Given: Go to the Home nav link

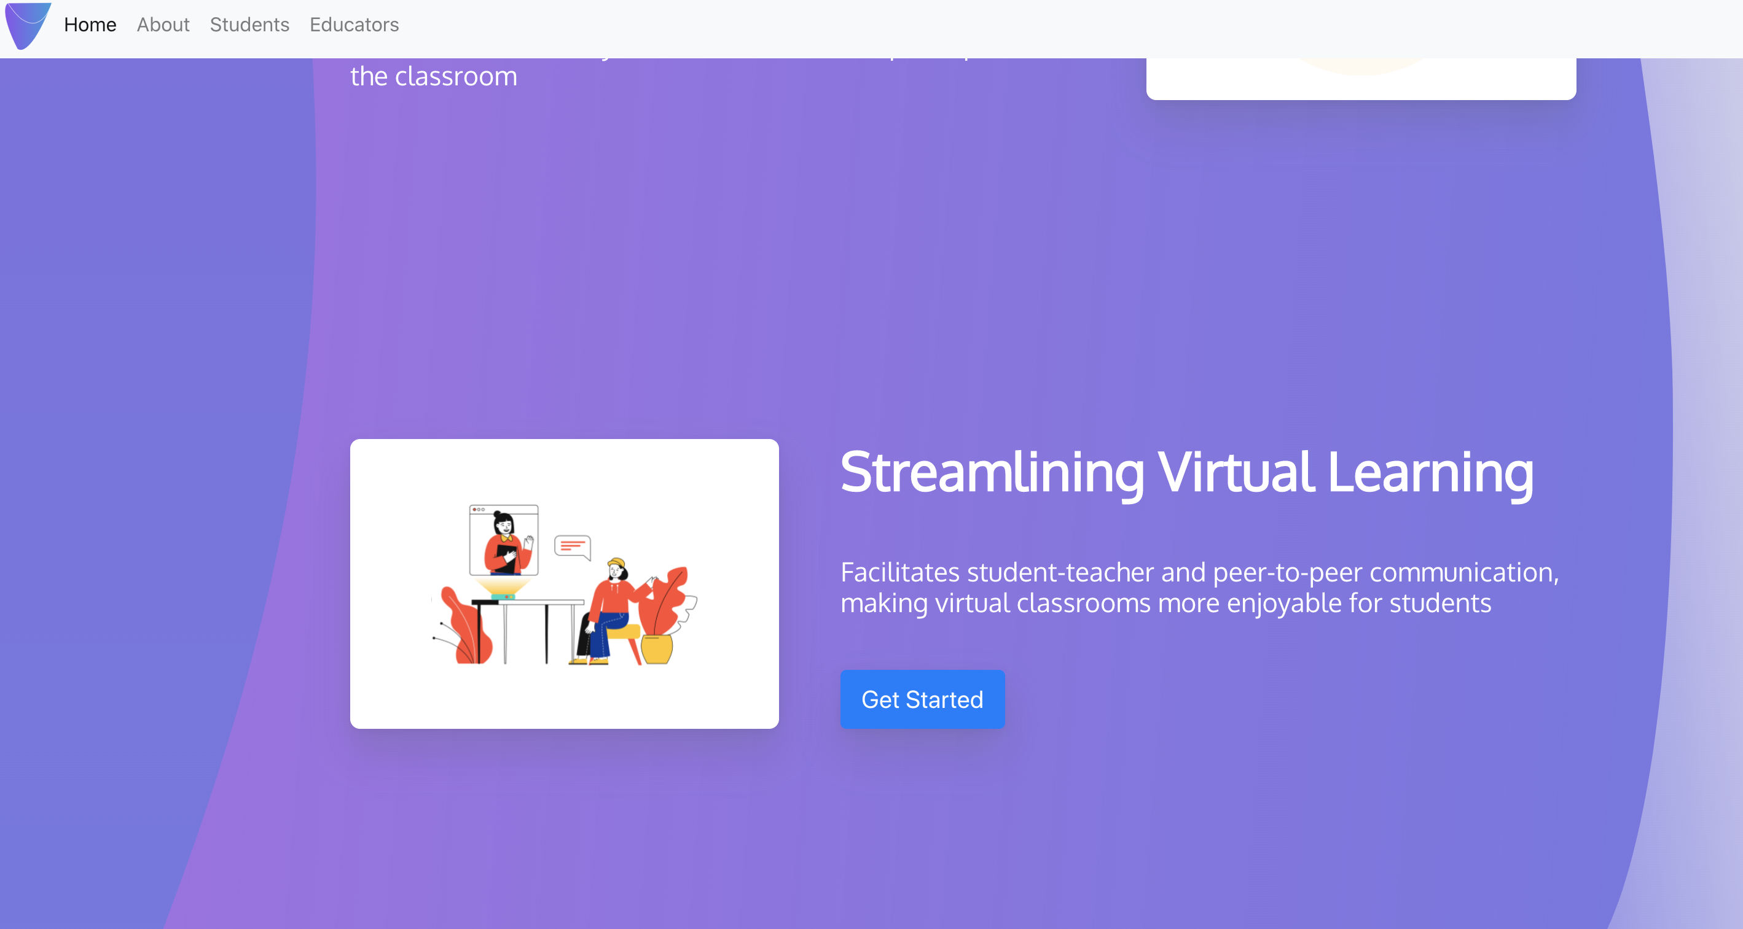Looking at the screenshot, I should [x=90, y=25].
